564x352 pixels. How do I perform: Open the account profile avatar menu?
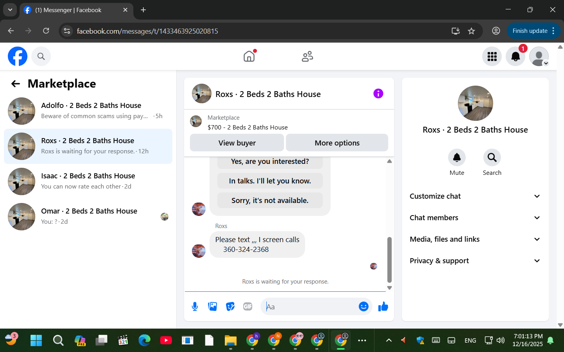point(539,56)
